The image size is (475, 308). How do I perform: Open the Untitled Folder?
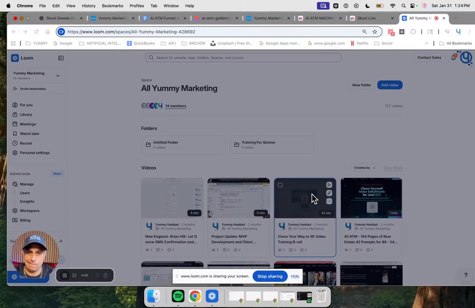[183, 145]
